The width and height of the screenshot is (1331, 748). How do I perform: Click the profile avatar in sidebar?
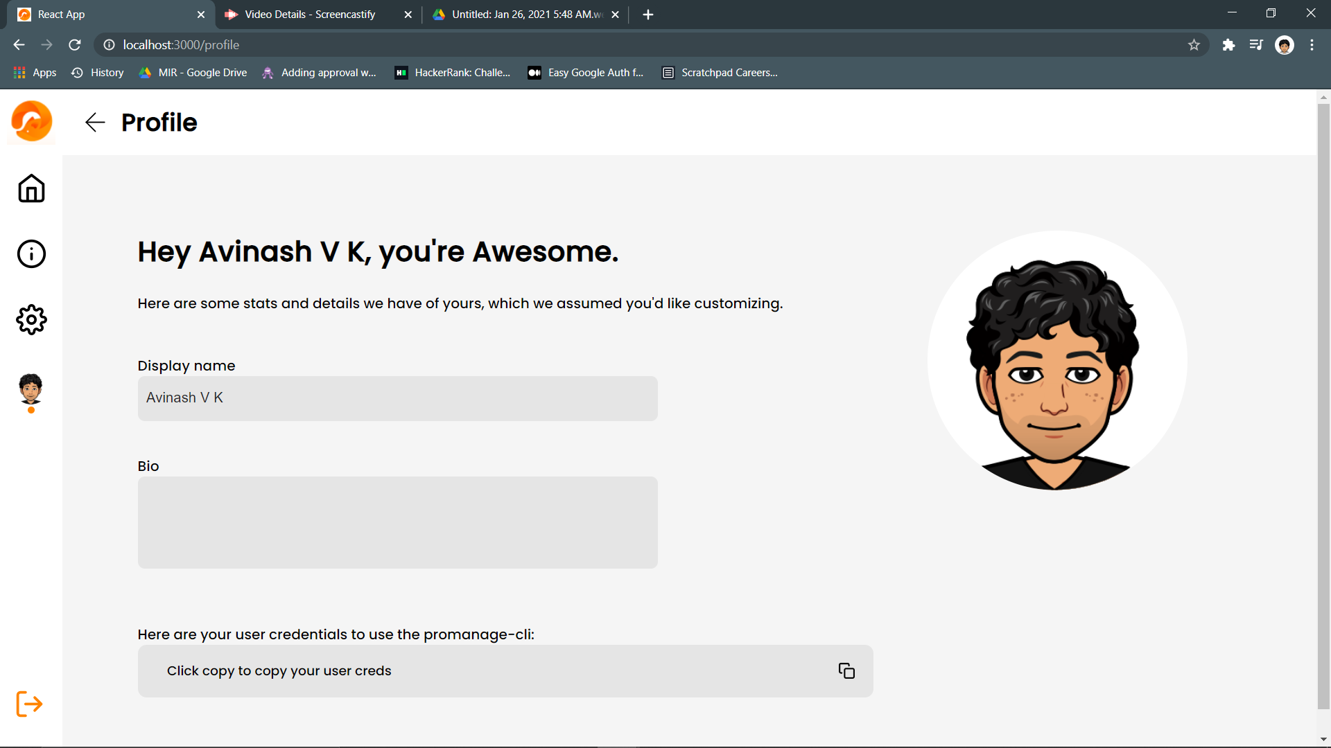click(31, 389)
